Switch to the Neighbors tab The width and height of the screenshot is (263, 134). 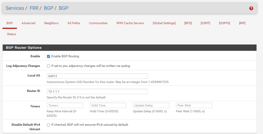coord(51,23)
